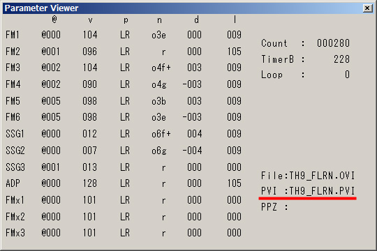Select the FMx2 channel label
This screenshot has height=251, width=377.
click(15, 217)
